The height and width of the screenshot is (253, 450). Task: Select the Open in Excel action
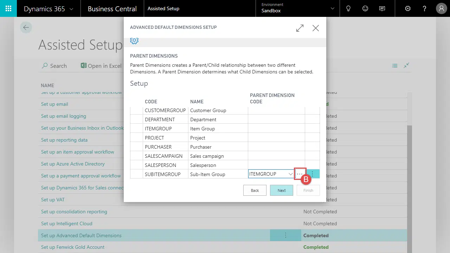click(x=101, y=66)
